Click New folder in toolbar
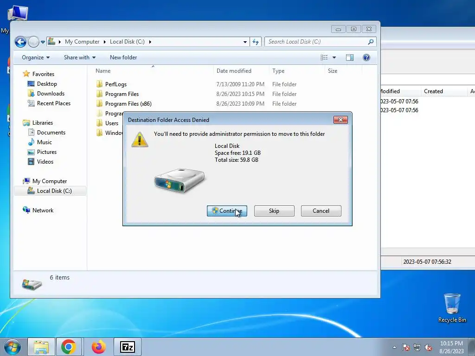 tap(123, 57)
